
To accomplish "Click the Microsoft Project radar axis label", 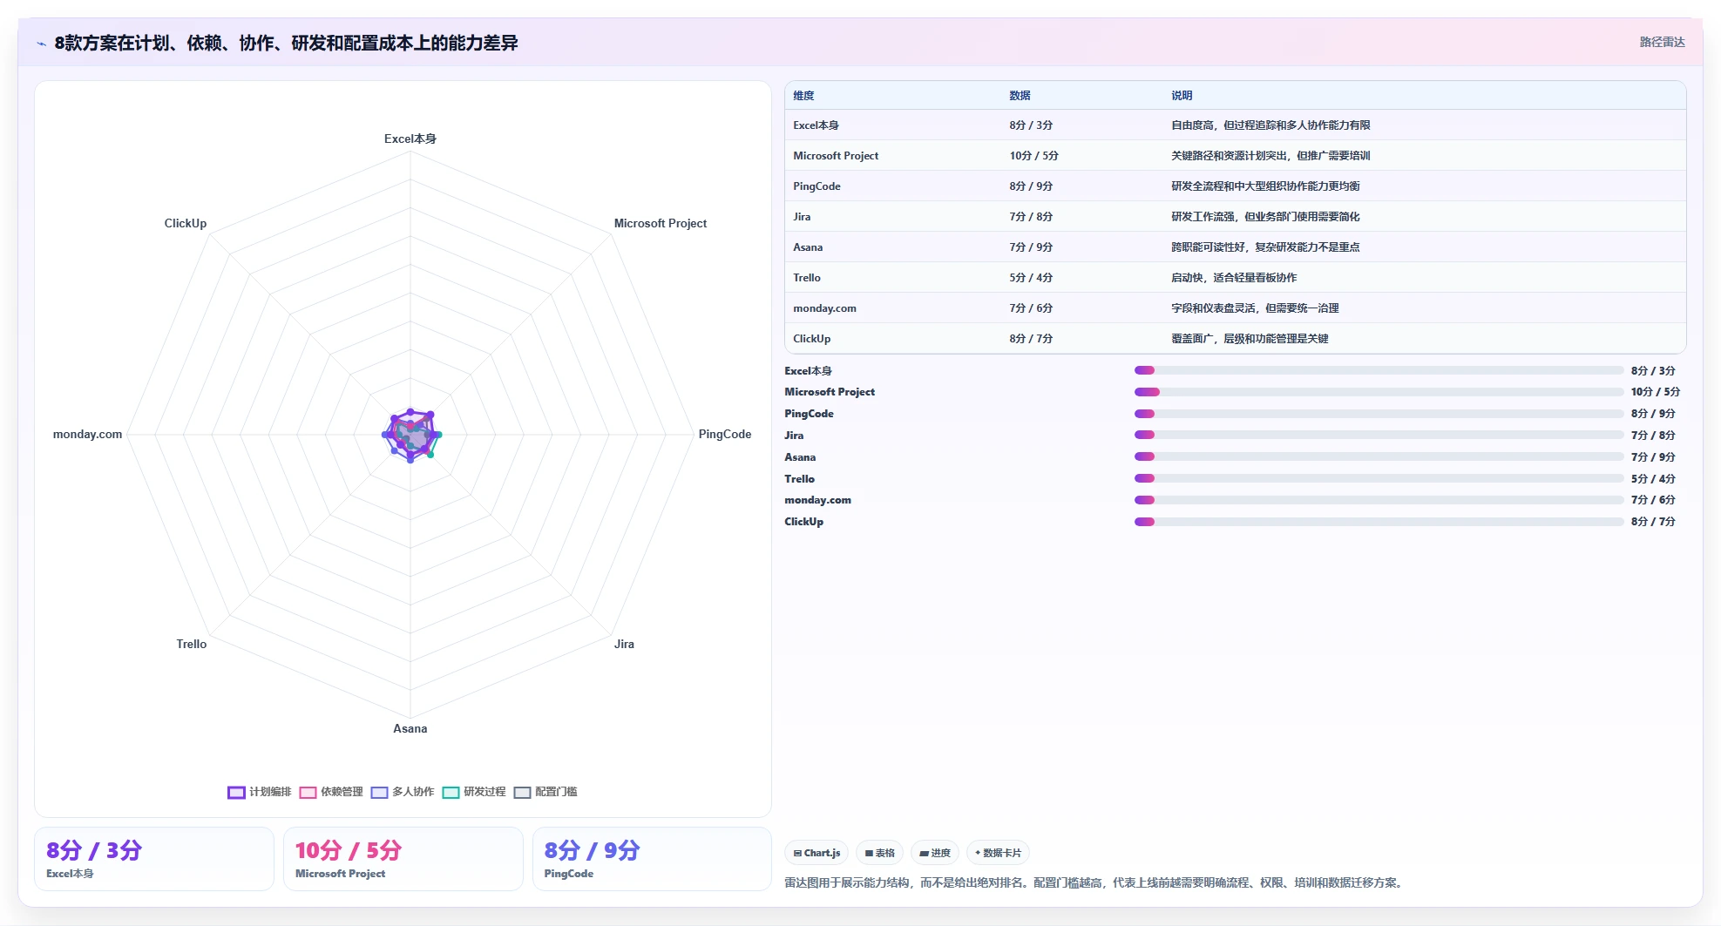I will [x=661, y=223].
